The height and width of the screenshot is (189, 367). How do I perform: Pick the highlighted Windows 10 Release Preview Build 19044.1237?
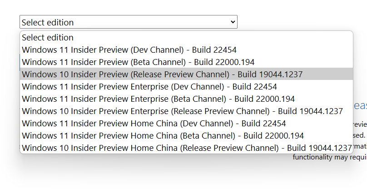pyautogui.click(x=162, y=75)
